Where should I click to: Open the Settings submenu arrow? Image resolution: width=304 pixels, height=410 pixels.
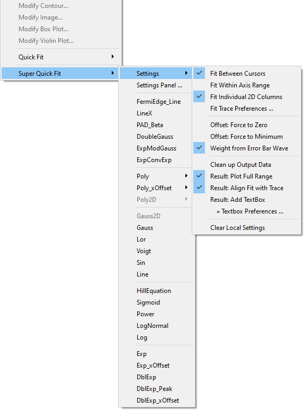coord(186,73)
